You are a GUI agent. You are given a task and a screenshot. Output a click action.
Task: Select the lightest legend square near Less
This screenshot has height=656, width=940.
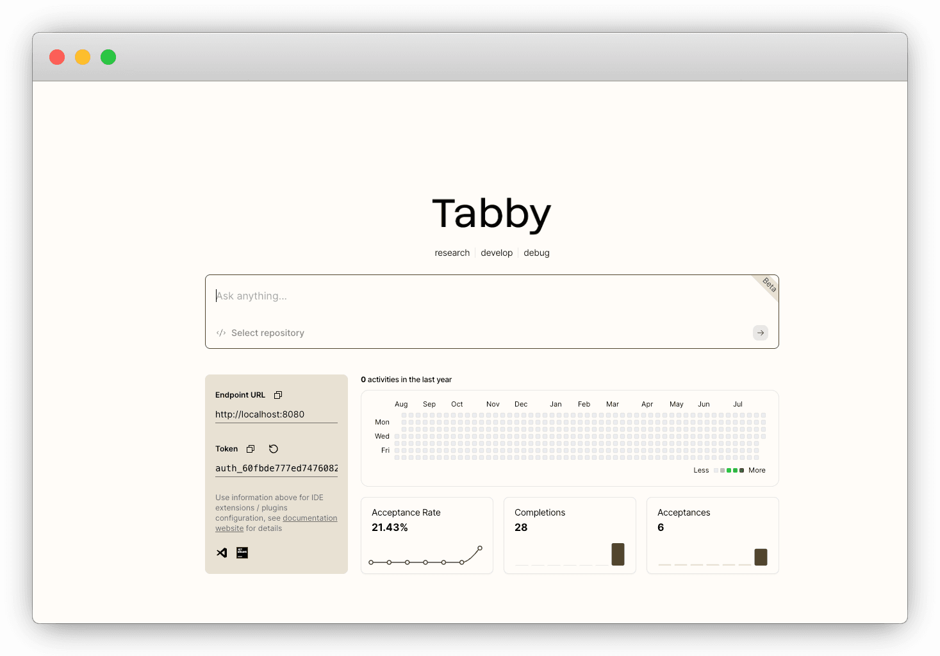coord(716,470)
